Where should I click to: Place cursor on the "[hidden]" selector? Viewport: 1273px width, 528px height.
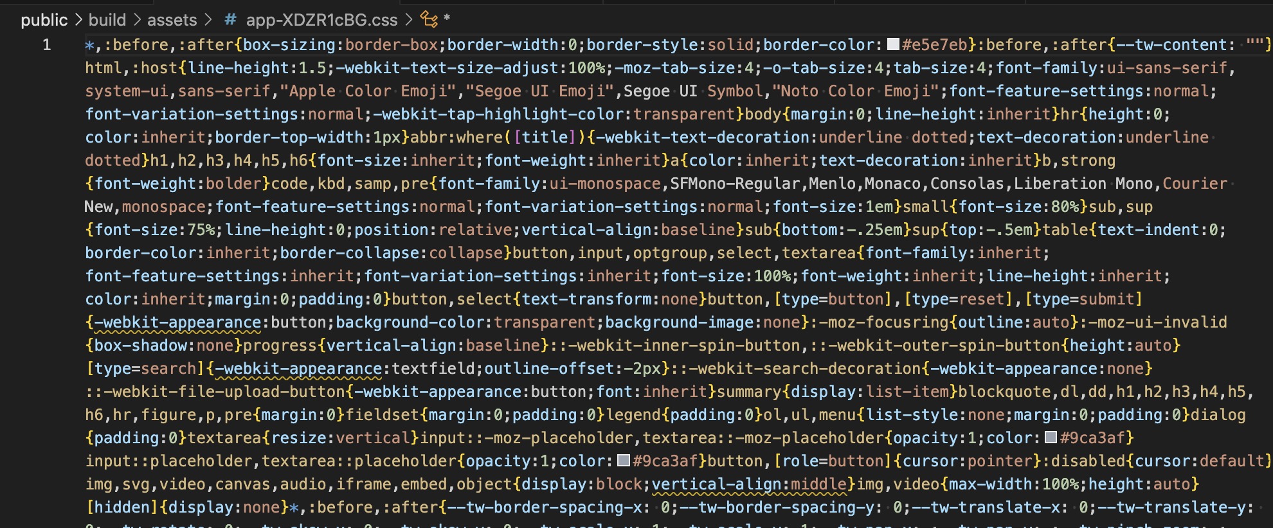click(122, 507)
